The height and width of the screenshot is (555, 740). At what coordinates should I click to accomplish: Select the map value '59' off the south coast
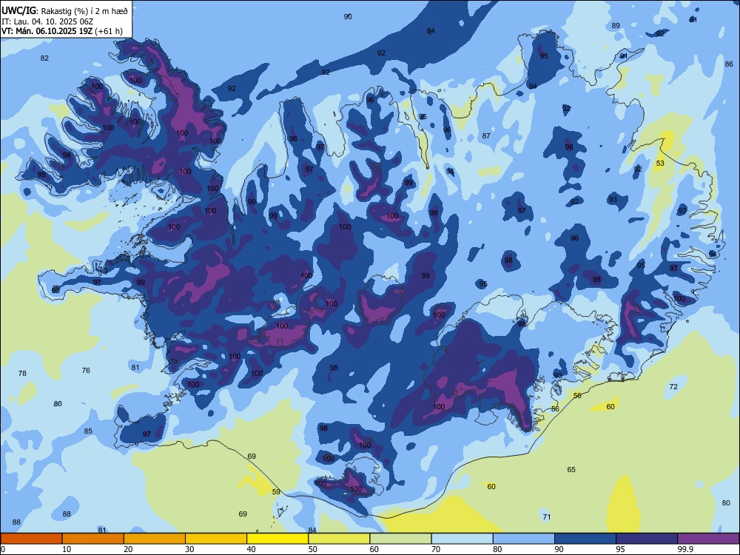pos(276,492)
